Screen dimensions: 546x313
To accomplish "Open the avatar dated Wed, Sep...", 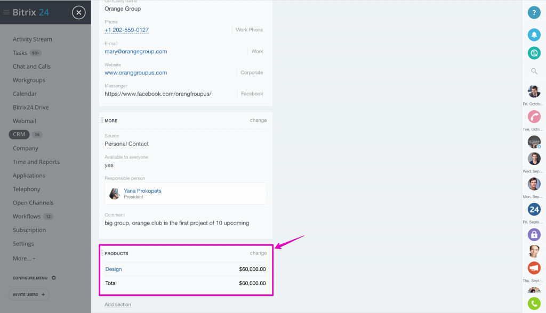I will (x=534, y=159).
